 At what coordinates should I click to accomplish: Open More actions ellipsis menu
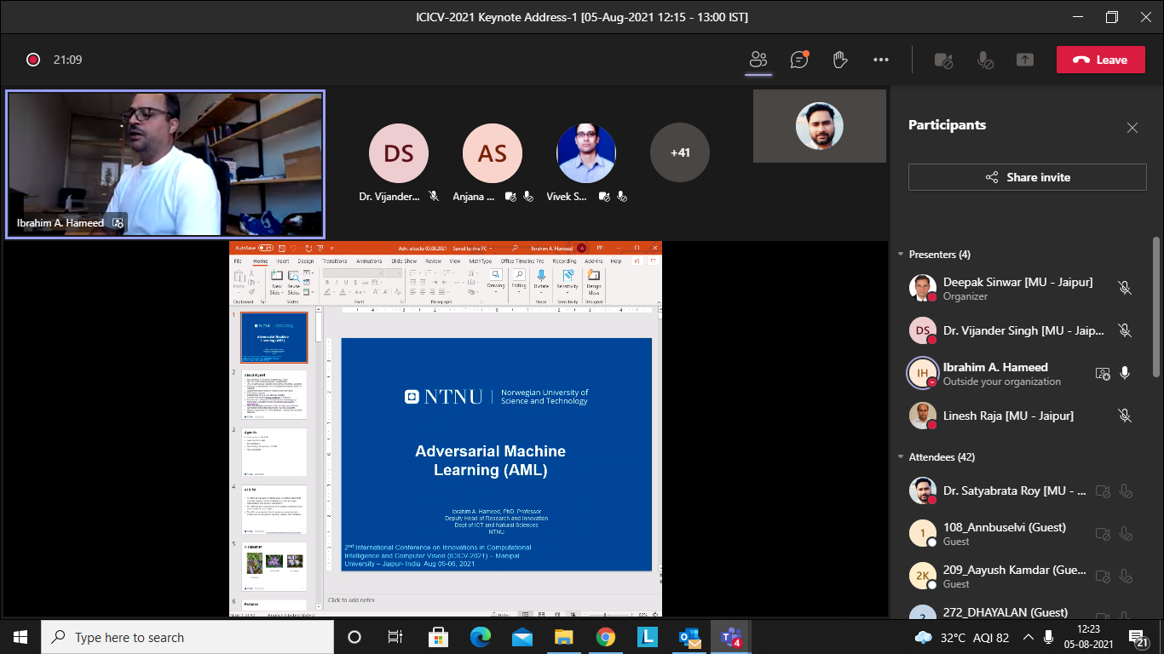(880, 60)
